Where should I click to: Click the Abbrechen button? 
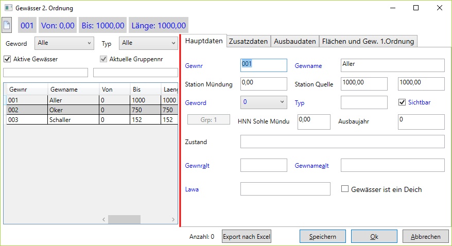[x=425, y=237]
